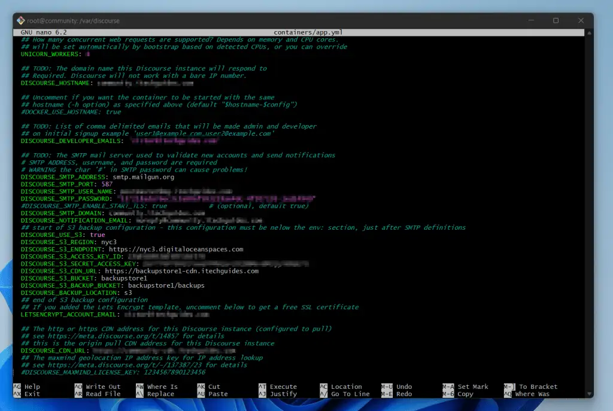Click the https://nyc3.digitaloceanspaces.com endpoint value

[x=176, y=249]
